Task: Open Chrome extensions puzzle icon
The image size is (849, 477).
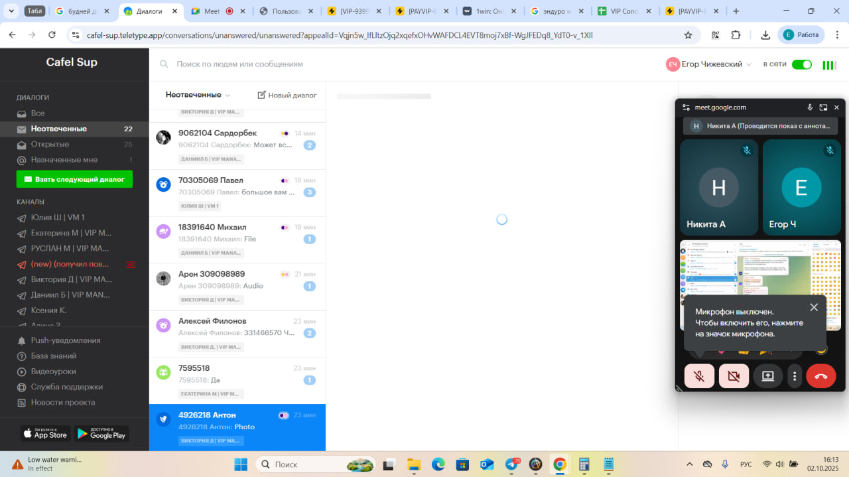Action: [736, 35]
